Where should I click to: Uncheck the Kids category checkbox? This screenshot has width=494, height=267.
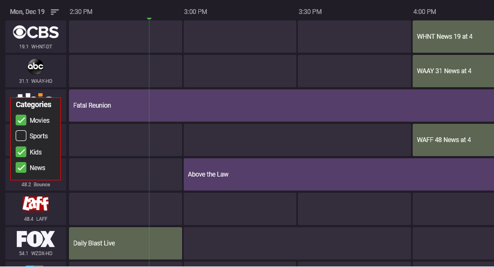pyautogui.click(x=21, y=152)
